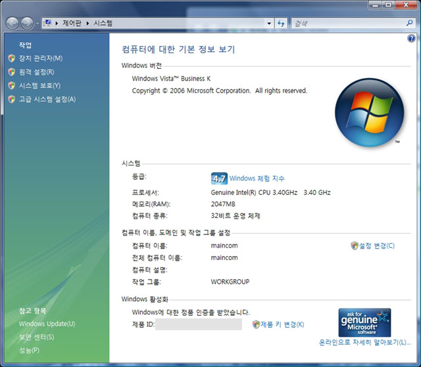Open 장치 관리자(M) link
This screenshot has height=367, width=421.
coord(41,58)
